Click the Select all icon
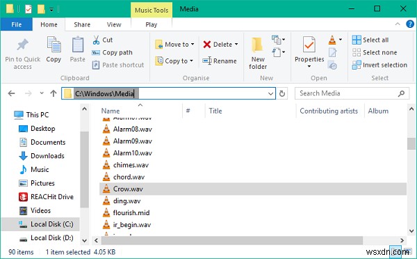 [x=357, y=40]
